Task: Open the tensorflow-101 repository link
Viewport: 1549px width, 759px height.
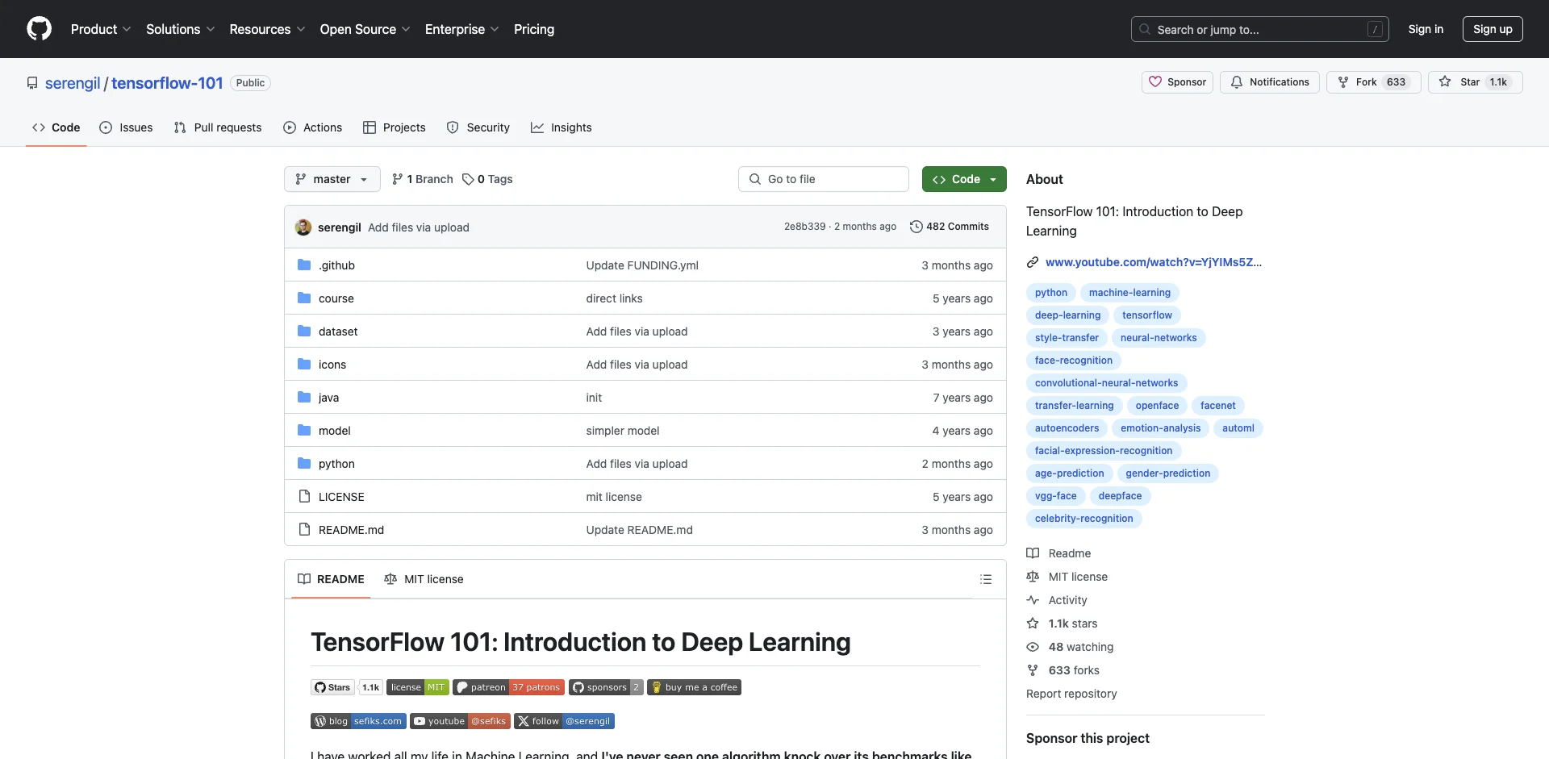Action: 167,83
